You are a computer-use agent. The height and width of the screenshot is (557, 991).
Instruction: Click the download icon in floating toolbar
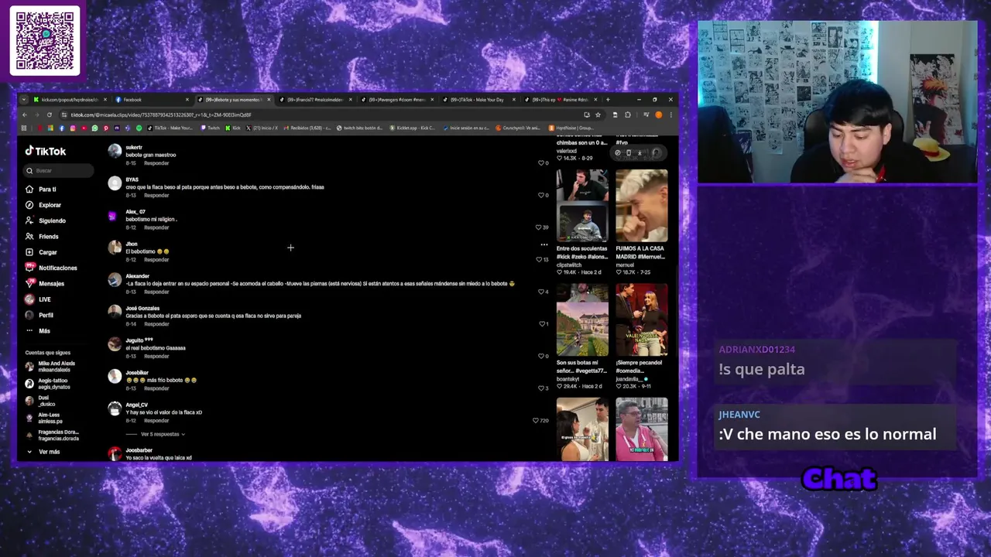coord(640,153)
